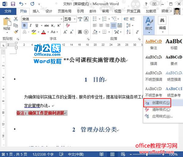Apply the 不明显参考 style

coord(153,92)
